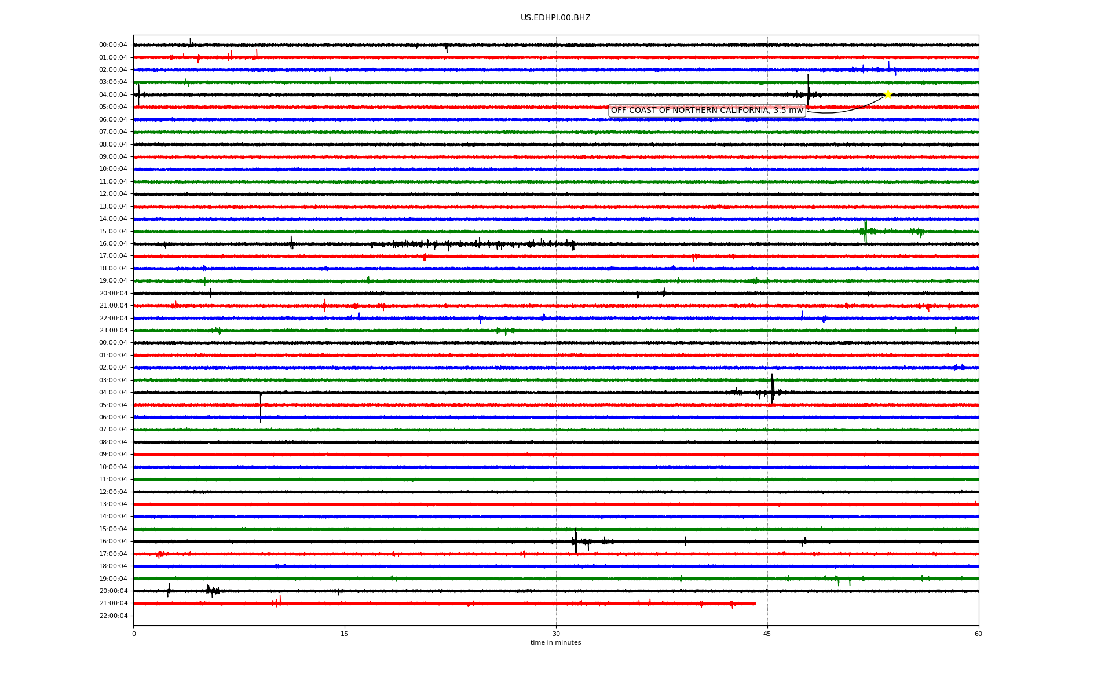Select x-axis tick label 30
The image size is (1112, 695).
pos(556,634)
